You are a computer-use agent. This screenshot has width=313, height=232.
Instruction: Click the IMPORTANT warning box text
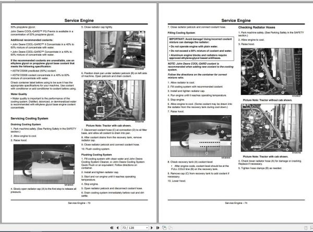click(x=201, y=48)
